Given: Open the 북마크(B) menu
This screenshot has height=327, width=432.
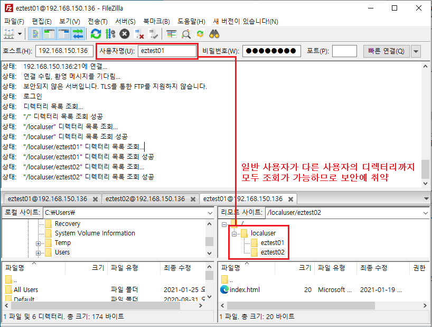Looking at the screenshot, I should [156, 21].
